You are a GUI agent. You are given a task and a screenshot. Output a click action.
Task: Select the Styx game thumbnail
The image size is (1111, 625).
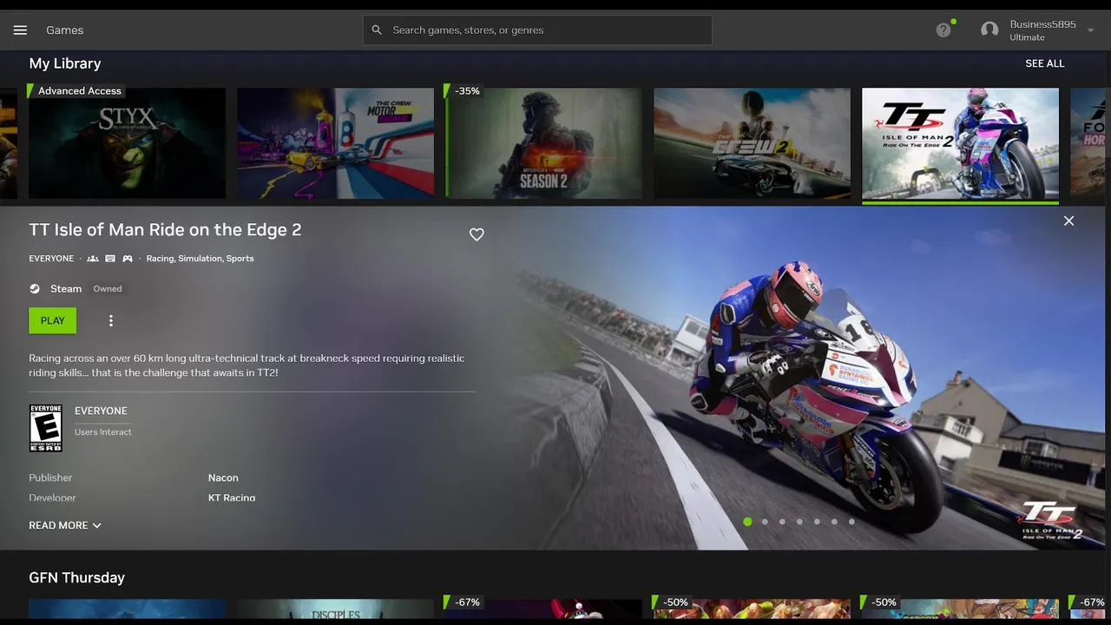pyautogui.click(x=127, y=143)
